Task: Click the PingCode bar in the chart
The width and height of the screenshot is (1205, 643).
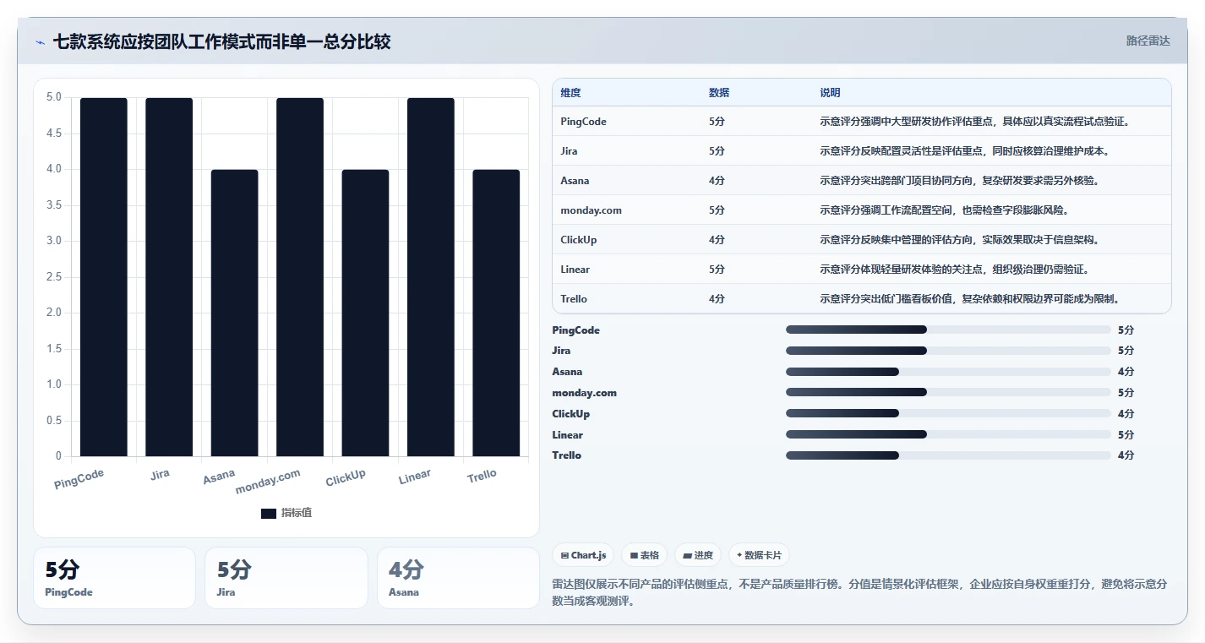Action: point(104,277)
